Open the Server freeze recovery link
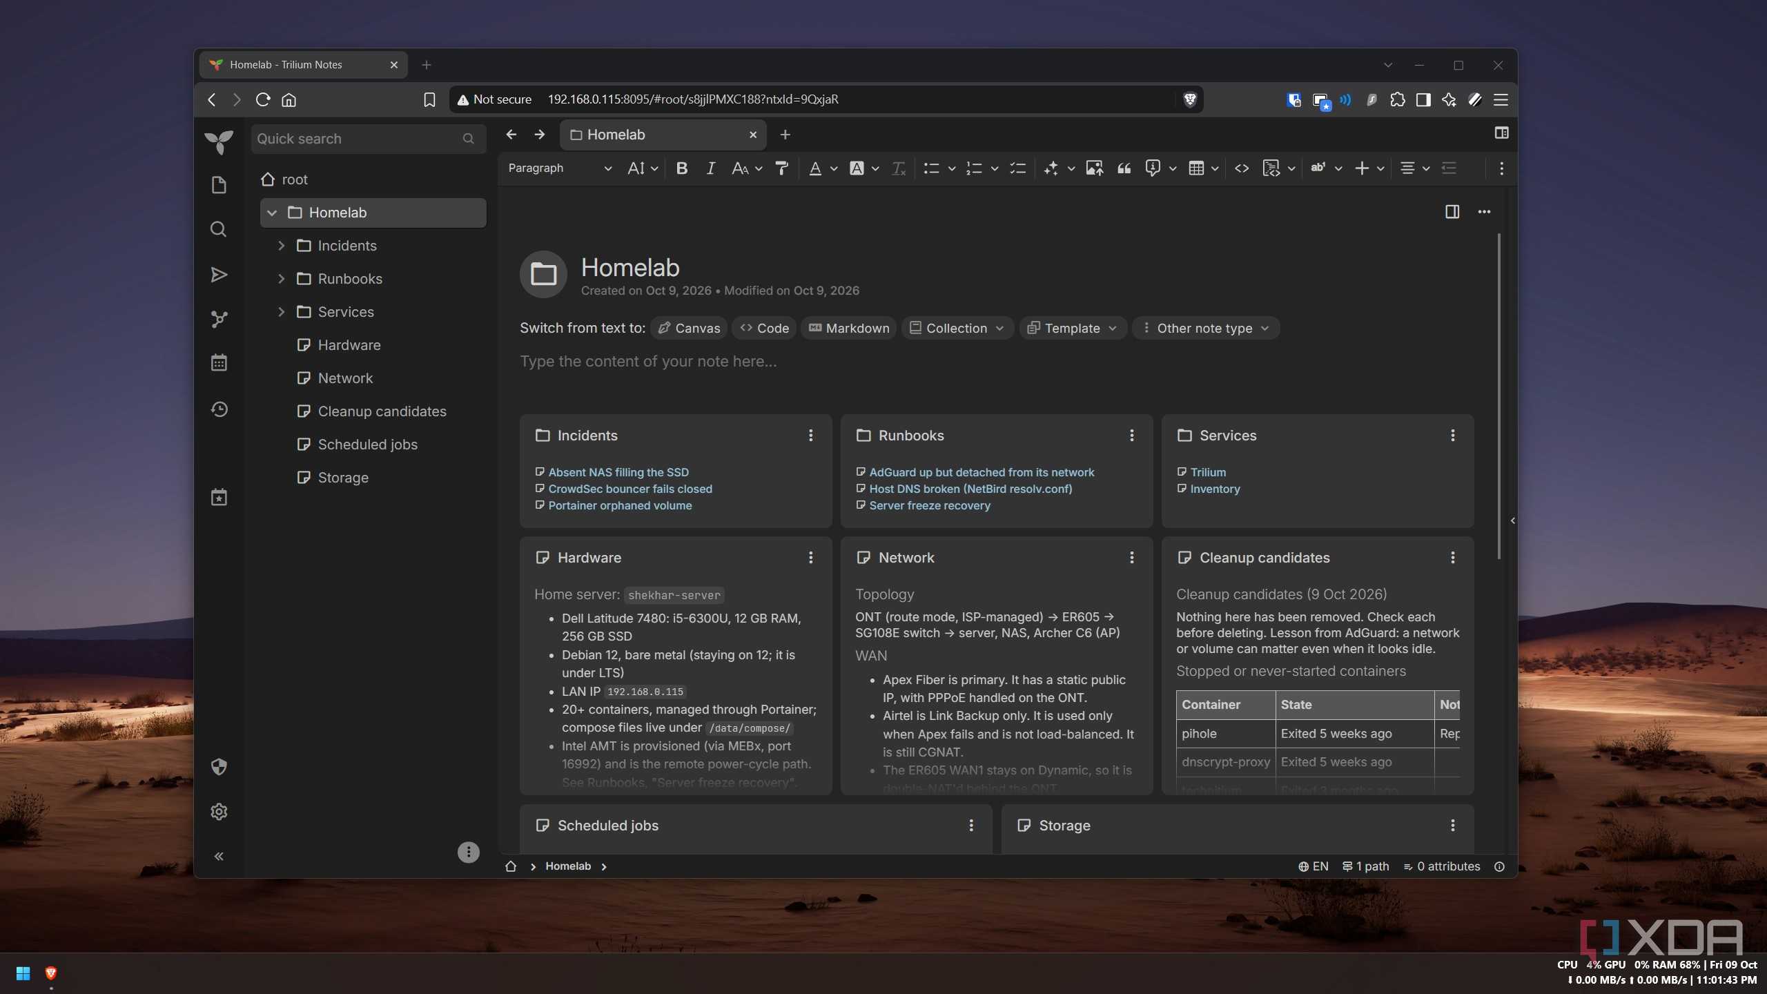1767x994 pixels. tap(929, 505)
